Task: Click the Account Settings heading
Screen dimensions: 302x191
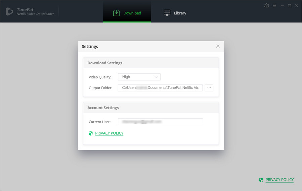Action: pos(103,108)
